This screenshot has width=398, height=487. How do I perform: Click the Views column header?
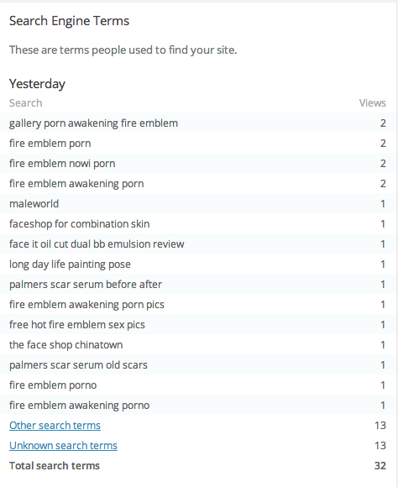(372, 103)
